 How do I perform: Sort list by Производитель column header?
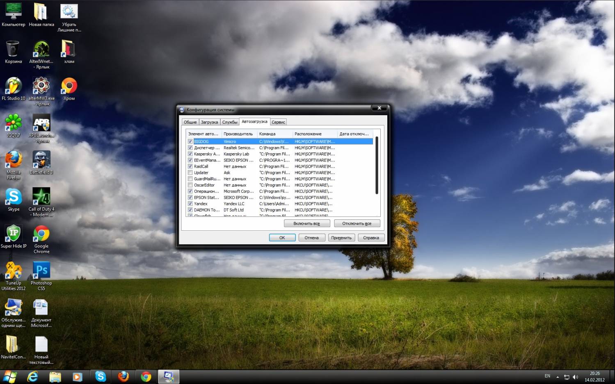pos(239,134)
